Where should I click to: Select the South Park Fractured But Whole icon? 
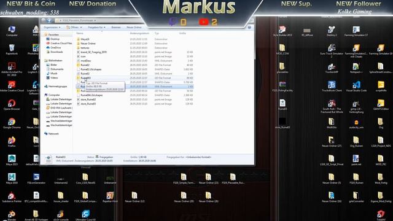(x=332, y=106)
